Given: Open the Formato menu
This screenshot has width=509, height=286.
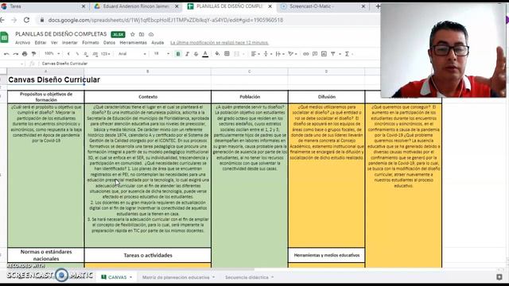Looking at the screenshot, I should (x=91, y=42).
